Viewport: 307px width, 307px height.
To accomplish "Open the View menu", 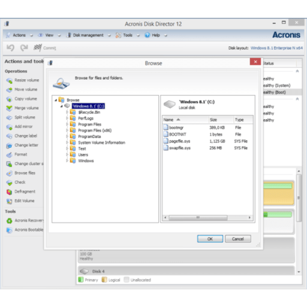I will click(49, 35).
